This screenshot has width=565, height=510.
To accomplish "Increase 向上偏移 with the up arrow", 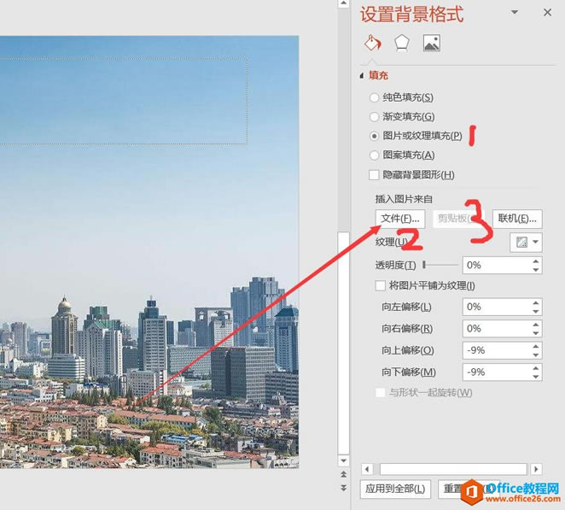I will point(536,346).
